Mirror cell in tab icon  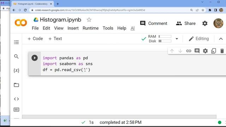pos(214,51)
